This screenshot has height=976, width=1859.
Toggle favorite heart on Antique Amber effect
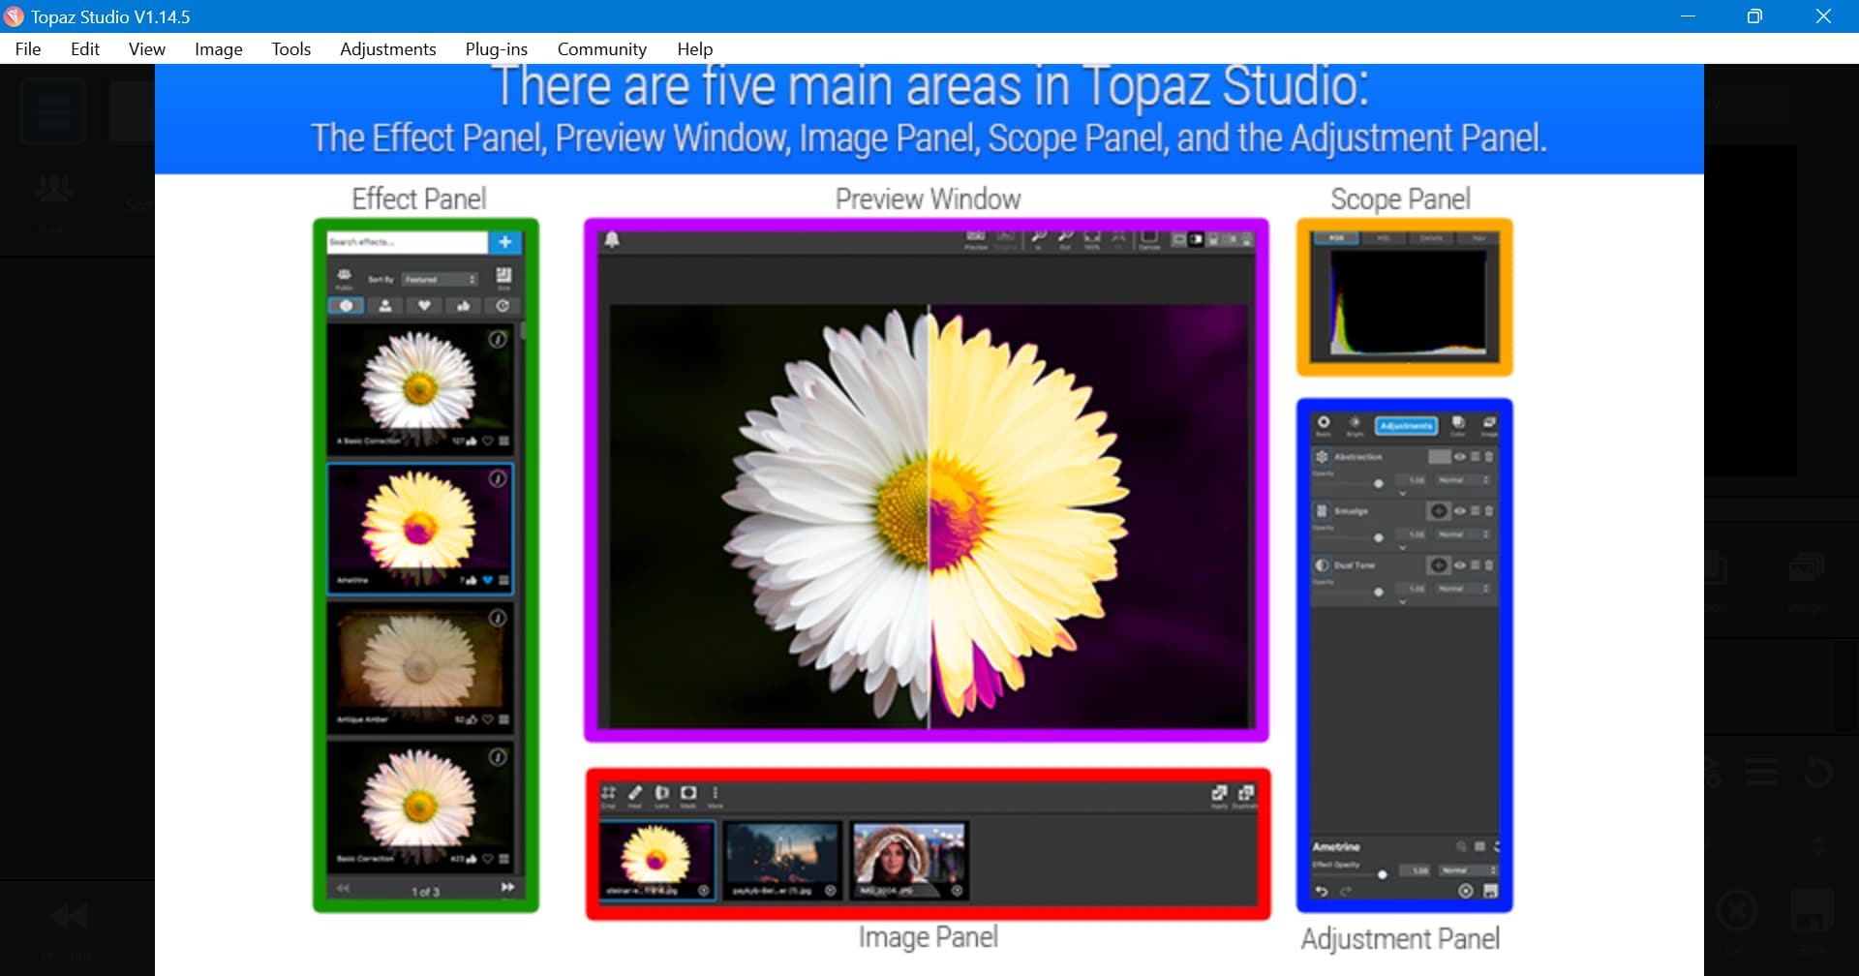(488, 720)
